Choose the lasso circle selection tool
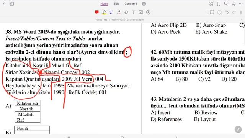Viewport: 245px width, 138px height. (219, 12)
